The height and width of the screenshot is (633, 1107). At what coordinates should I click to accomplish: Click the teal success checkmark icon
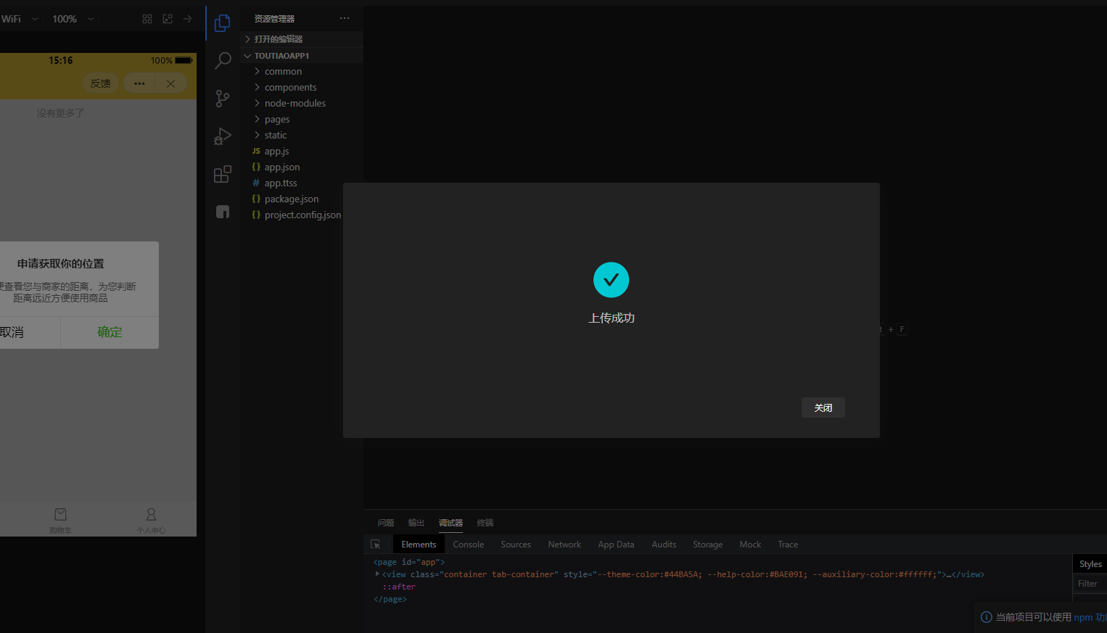[x=612, y=280]
